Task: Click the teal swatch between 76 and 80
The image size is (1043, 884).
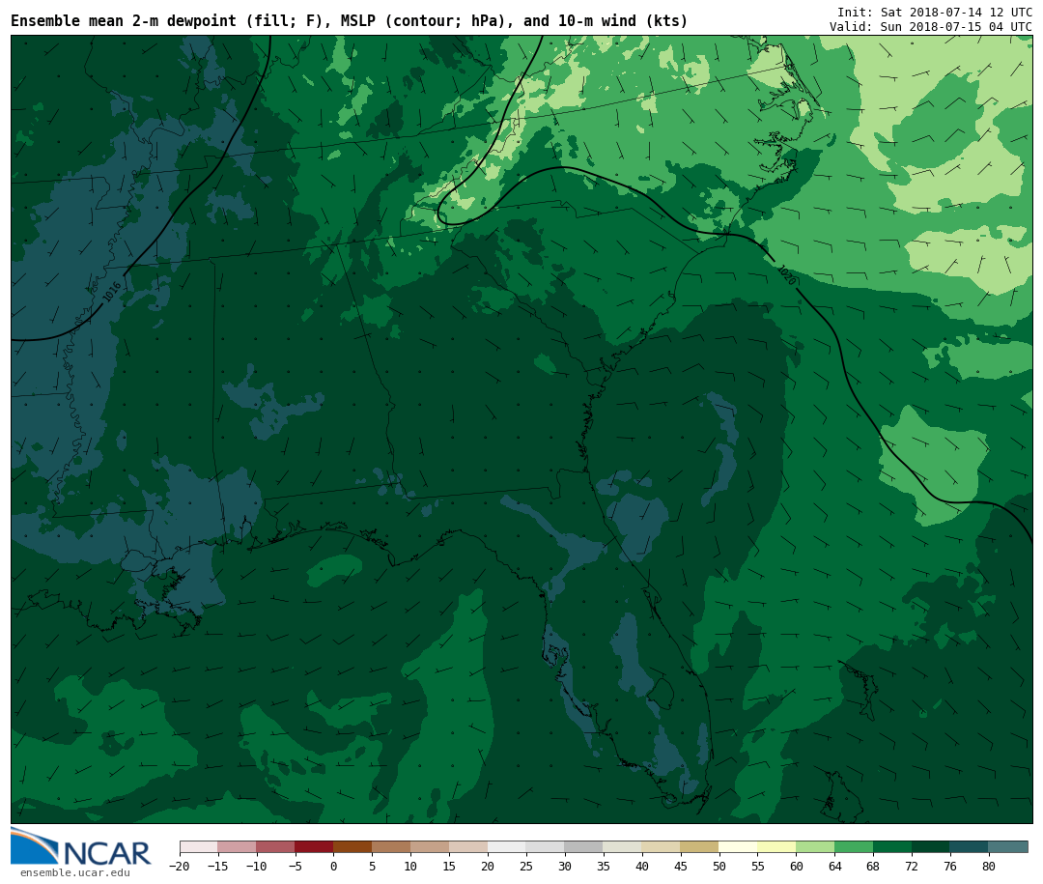Action: [970, 846]
